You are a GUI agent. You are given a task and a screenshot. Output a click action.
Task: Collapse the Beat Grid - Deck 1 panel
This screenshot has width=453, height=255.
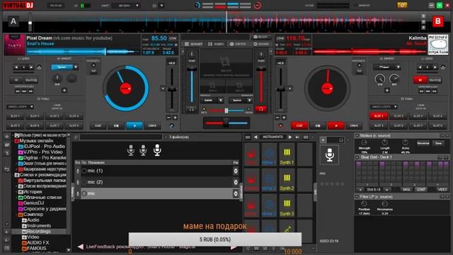[x=357, y=157]
